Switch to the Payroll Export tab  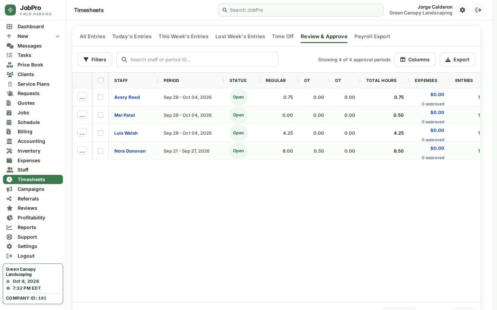point(372,37)
